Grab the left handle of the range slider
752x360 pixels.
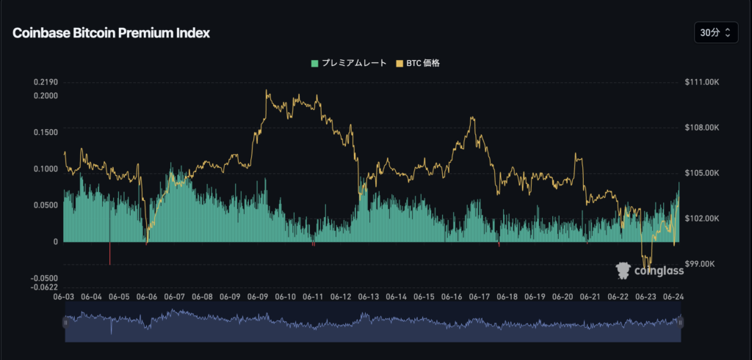pos(65,323)
